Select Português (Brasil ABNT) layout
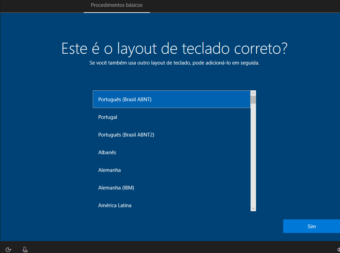The image size is (340, 253). (x=171, y=100)
